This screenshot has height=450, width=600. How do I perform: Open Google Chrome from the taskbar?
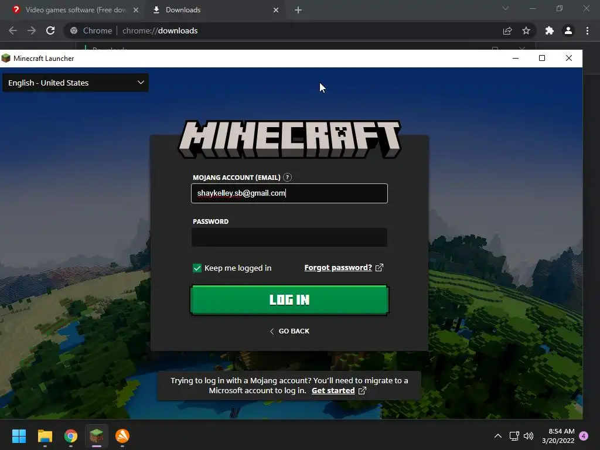click(71, 436)
